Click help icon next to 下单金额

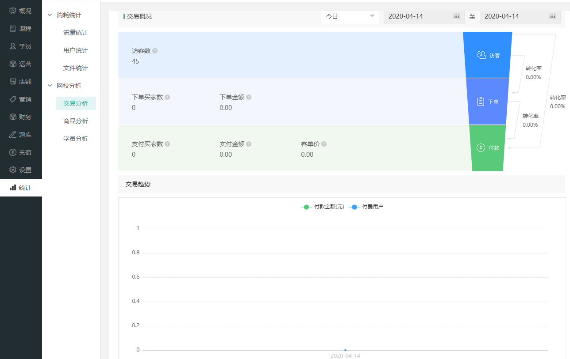[x=249, y=97]
